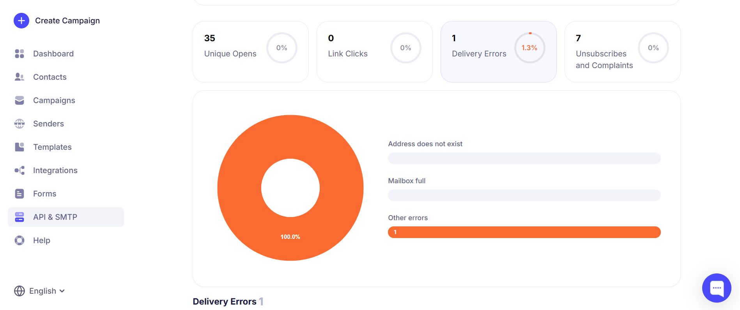The height and width of the screenshot is (310, 740).
Task: Open Unsubscribes and Complaints stat card
Action: coord(622,52)
